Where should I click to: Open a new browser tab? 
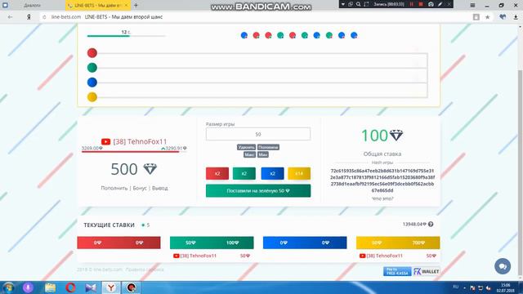pyautogui.click(x=136, y=6)
